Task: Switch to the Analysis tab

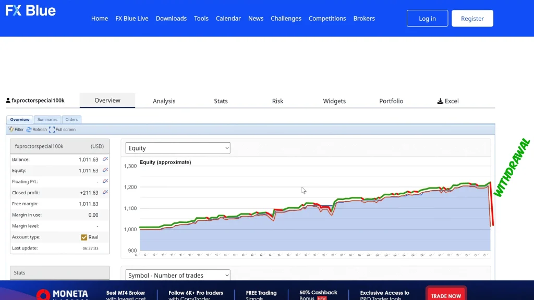Action: pyautogui.click(x=164, y=101)
